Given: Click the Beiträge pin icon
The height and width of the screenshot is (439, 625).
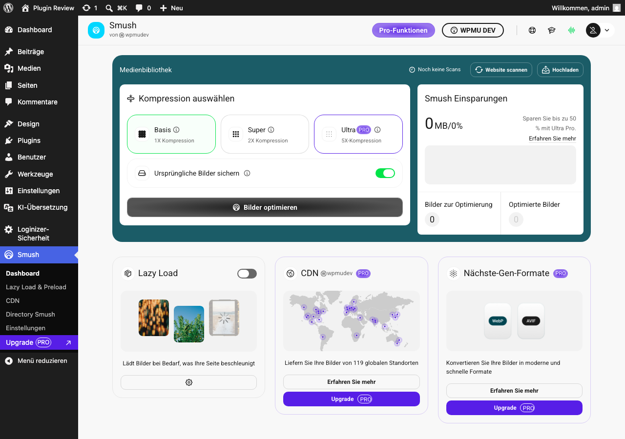Looking at the screenshot, I should pos(9,52).
